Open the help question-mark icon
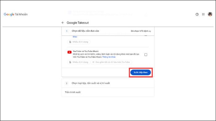 [197, 14]
